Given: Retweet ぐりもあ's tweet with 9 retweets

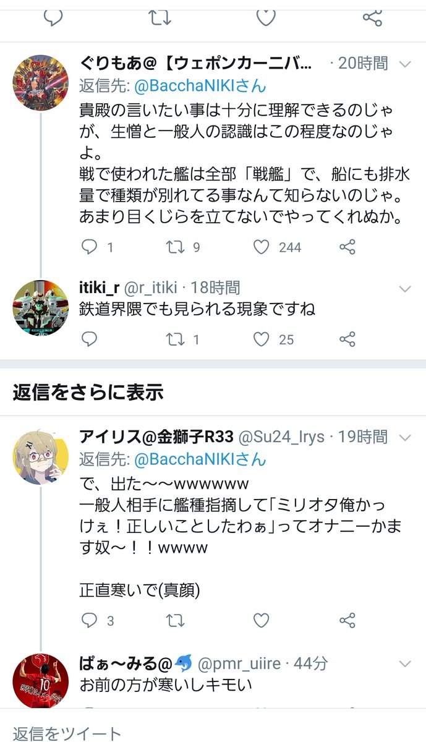Looking at the screenshot, I should click(176, 247).
